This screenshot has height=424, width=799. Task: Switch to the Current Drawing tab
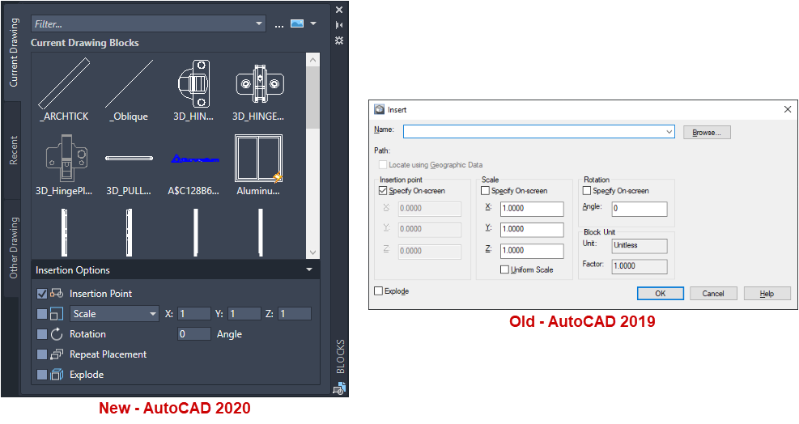point(13,53)
